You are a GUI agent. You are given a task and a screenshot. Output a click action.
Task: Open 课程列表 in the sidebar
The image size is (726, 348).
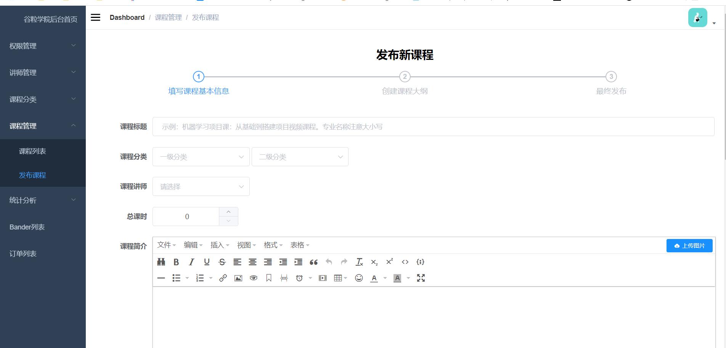pos(43,151)
